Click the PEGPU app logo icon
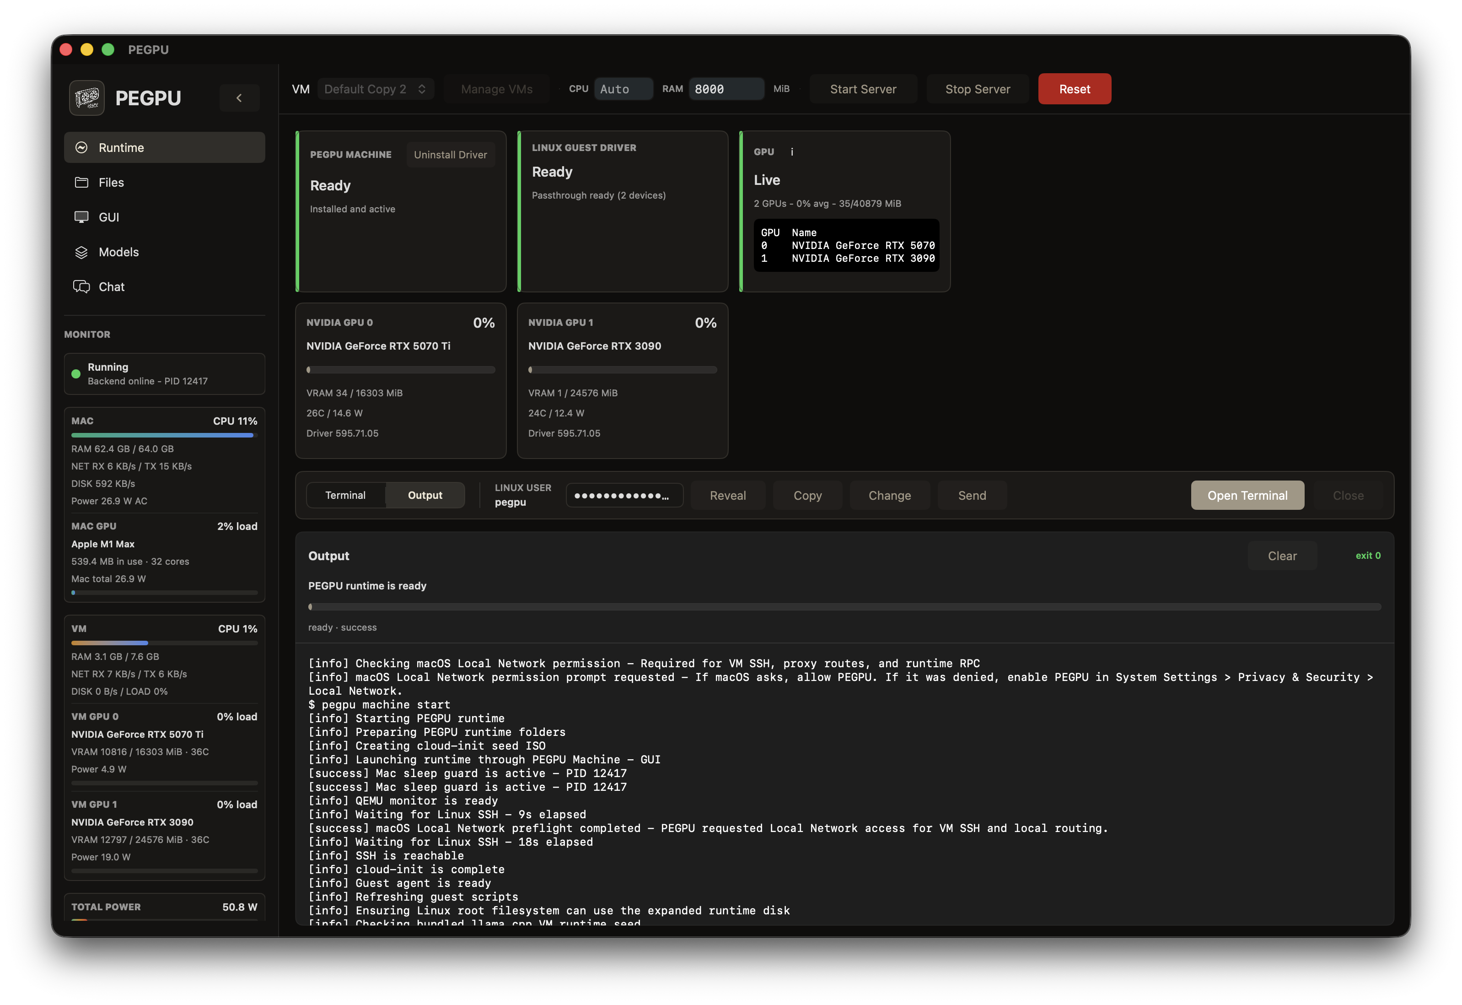Viewport: 1462px width, 1005px height. (87, 97)
